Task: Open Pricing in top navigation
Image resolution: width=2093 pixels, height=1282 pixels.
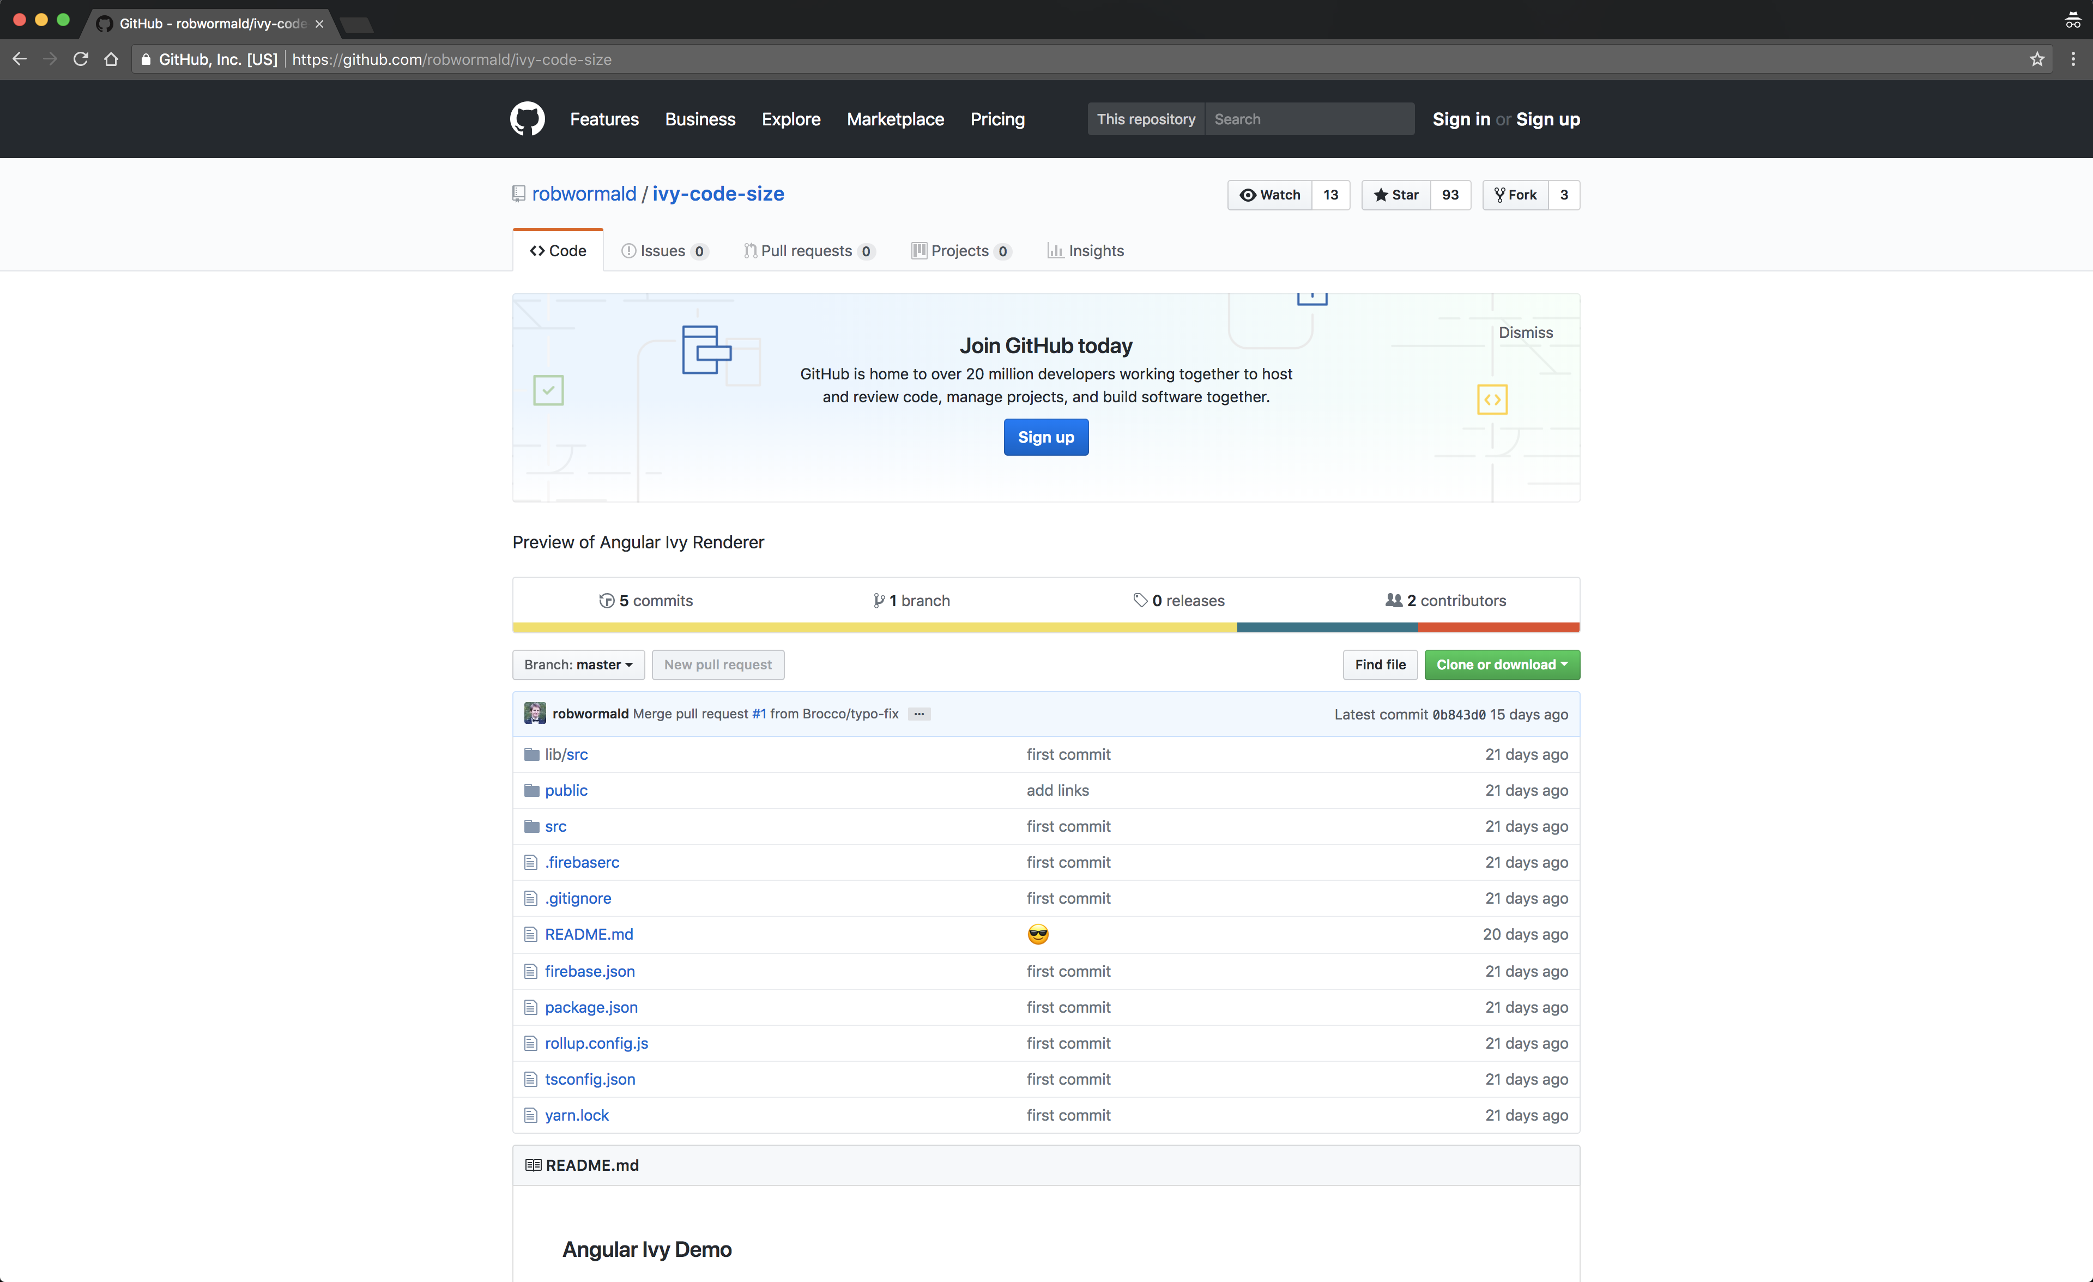Action: click(x=997, y=119)
